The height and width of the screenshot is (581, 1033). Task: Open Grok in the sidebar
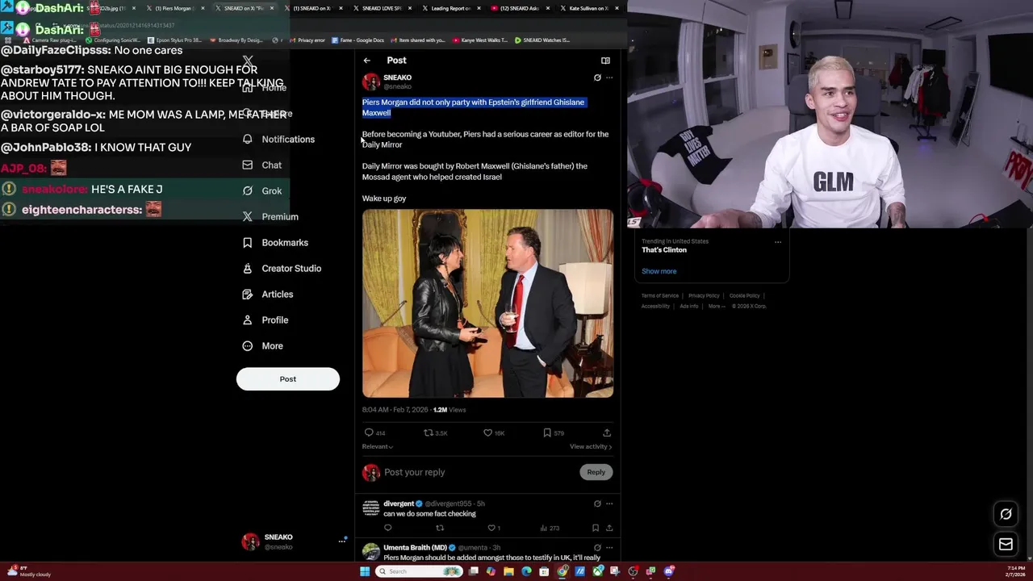pyautogui.click(x=262, y=190)
